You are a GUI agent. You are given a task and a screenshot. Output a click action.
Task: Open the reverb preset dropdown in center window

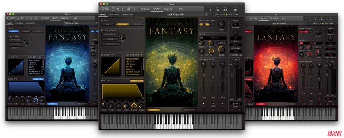coord(215,38)
